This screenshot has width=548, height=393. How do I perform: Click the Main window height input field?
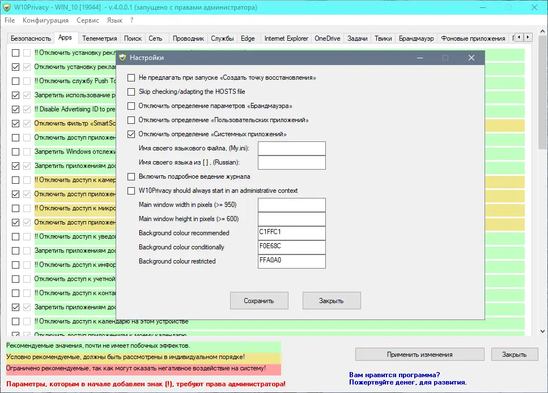point(292,219)
